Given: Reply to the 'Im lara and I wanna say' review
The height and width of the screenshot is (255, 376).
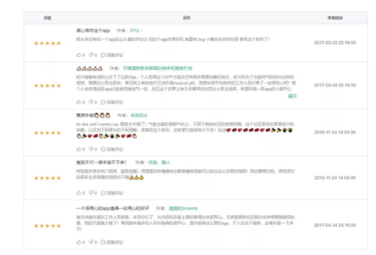Looking at the screenshot, I should [112, 149].
